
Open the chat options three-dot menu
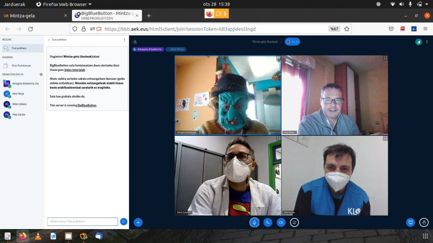(124, 40)
